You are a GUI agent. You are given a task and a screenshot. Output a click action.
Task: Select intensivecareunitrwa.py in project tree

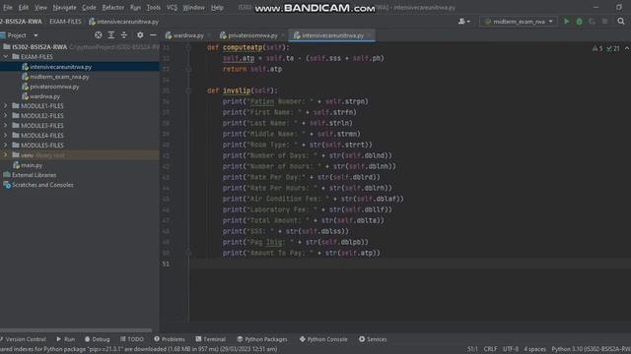click(61, 67)
